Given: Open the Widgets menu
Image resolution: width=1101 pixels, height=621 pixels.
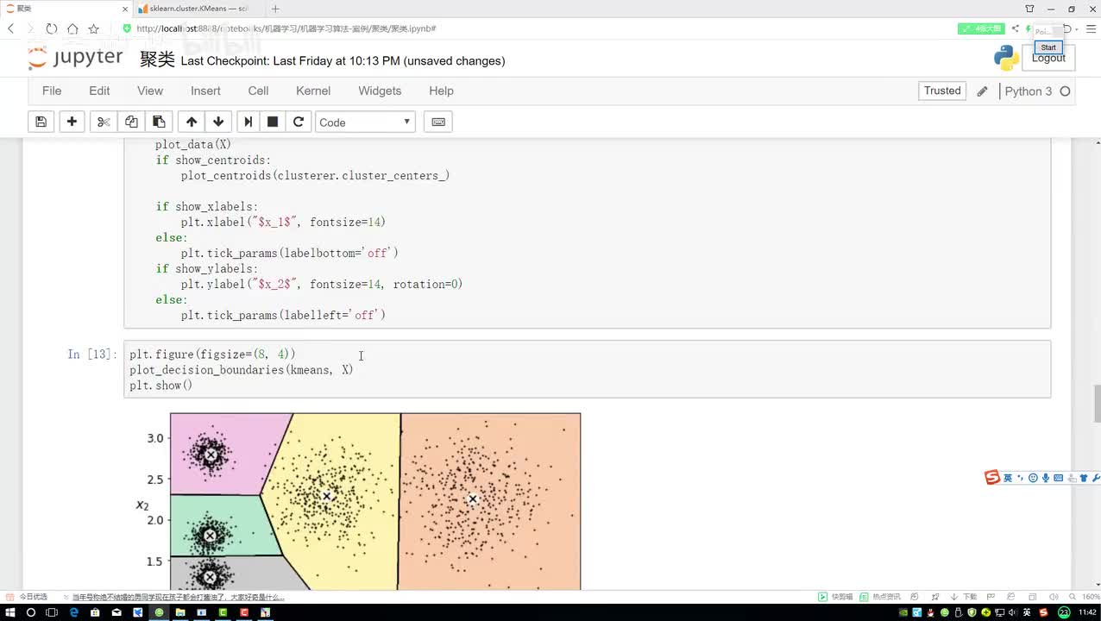Looking at the screenshot, I should click(x=380, y=91).
